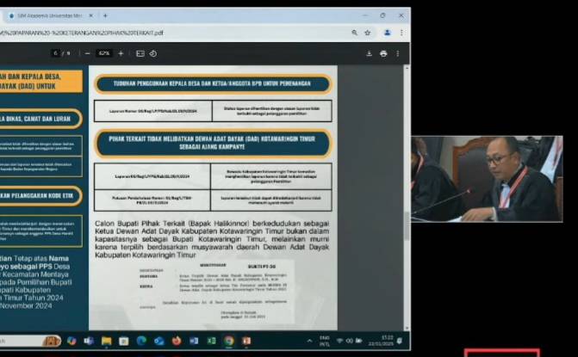578x357 pixels.
Task: Click the fit to page icon
Action: coord(140,53)
